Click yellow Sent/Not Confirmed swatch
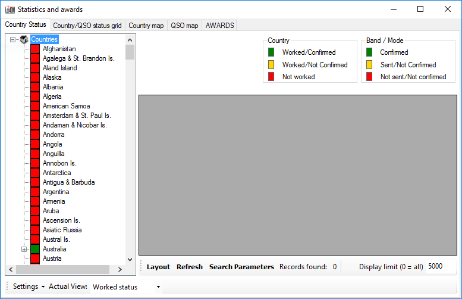This screenshot has height=299, width=462. [x=369, y=65]
